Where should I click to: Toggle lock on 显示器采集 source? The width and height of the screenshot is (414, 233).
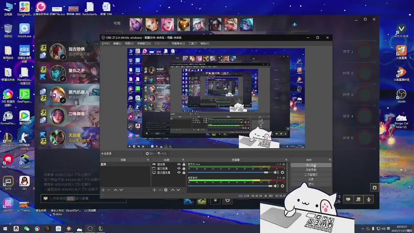[x=184, y=172]
